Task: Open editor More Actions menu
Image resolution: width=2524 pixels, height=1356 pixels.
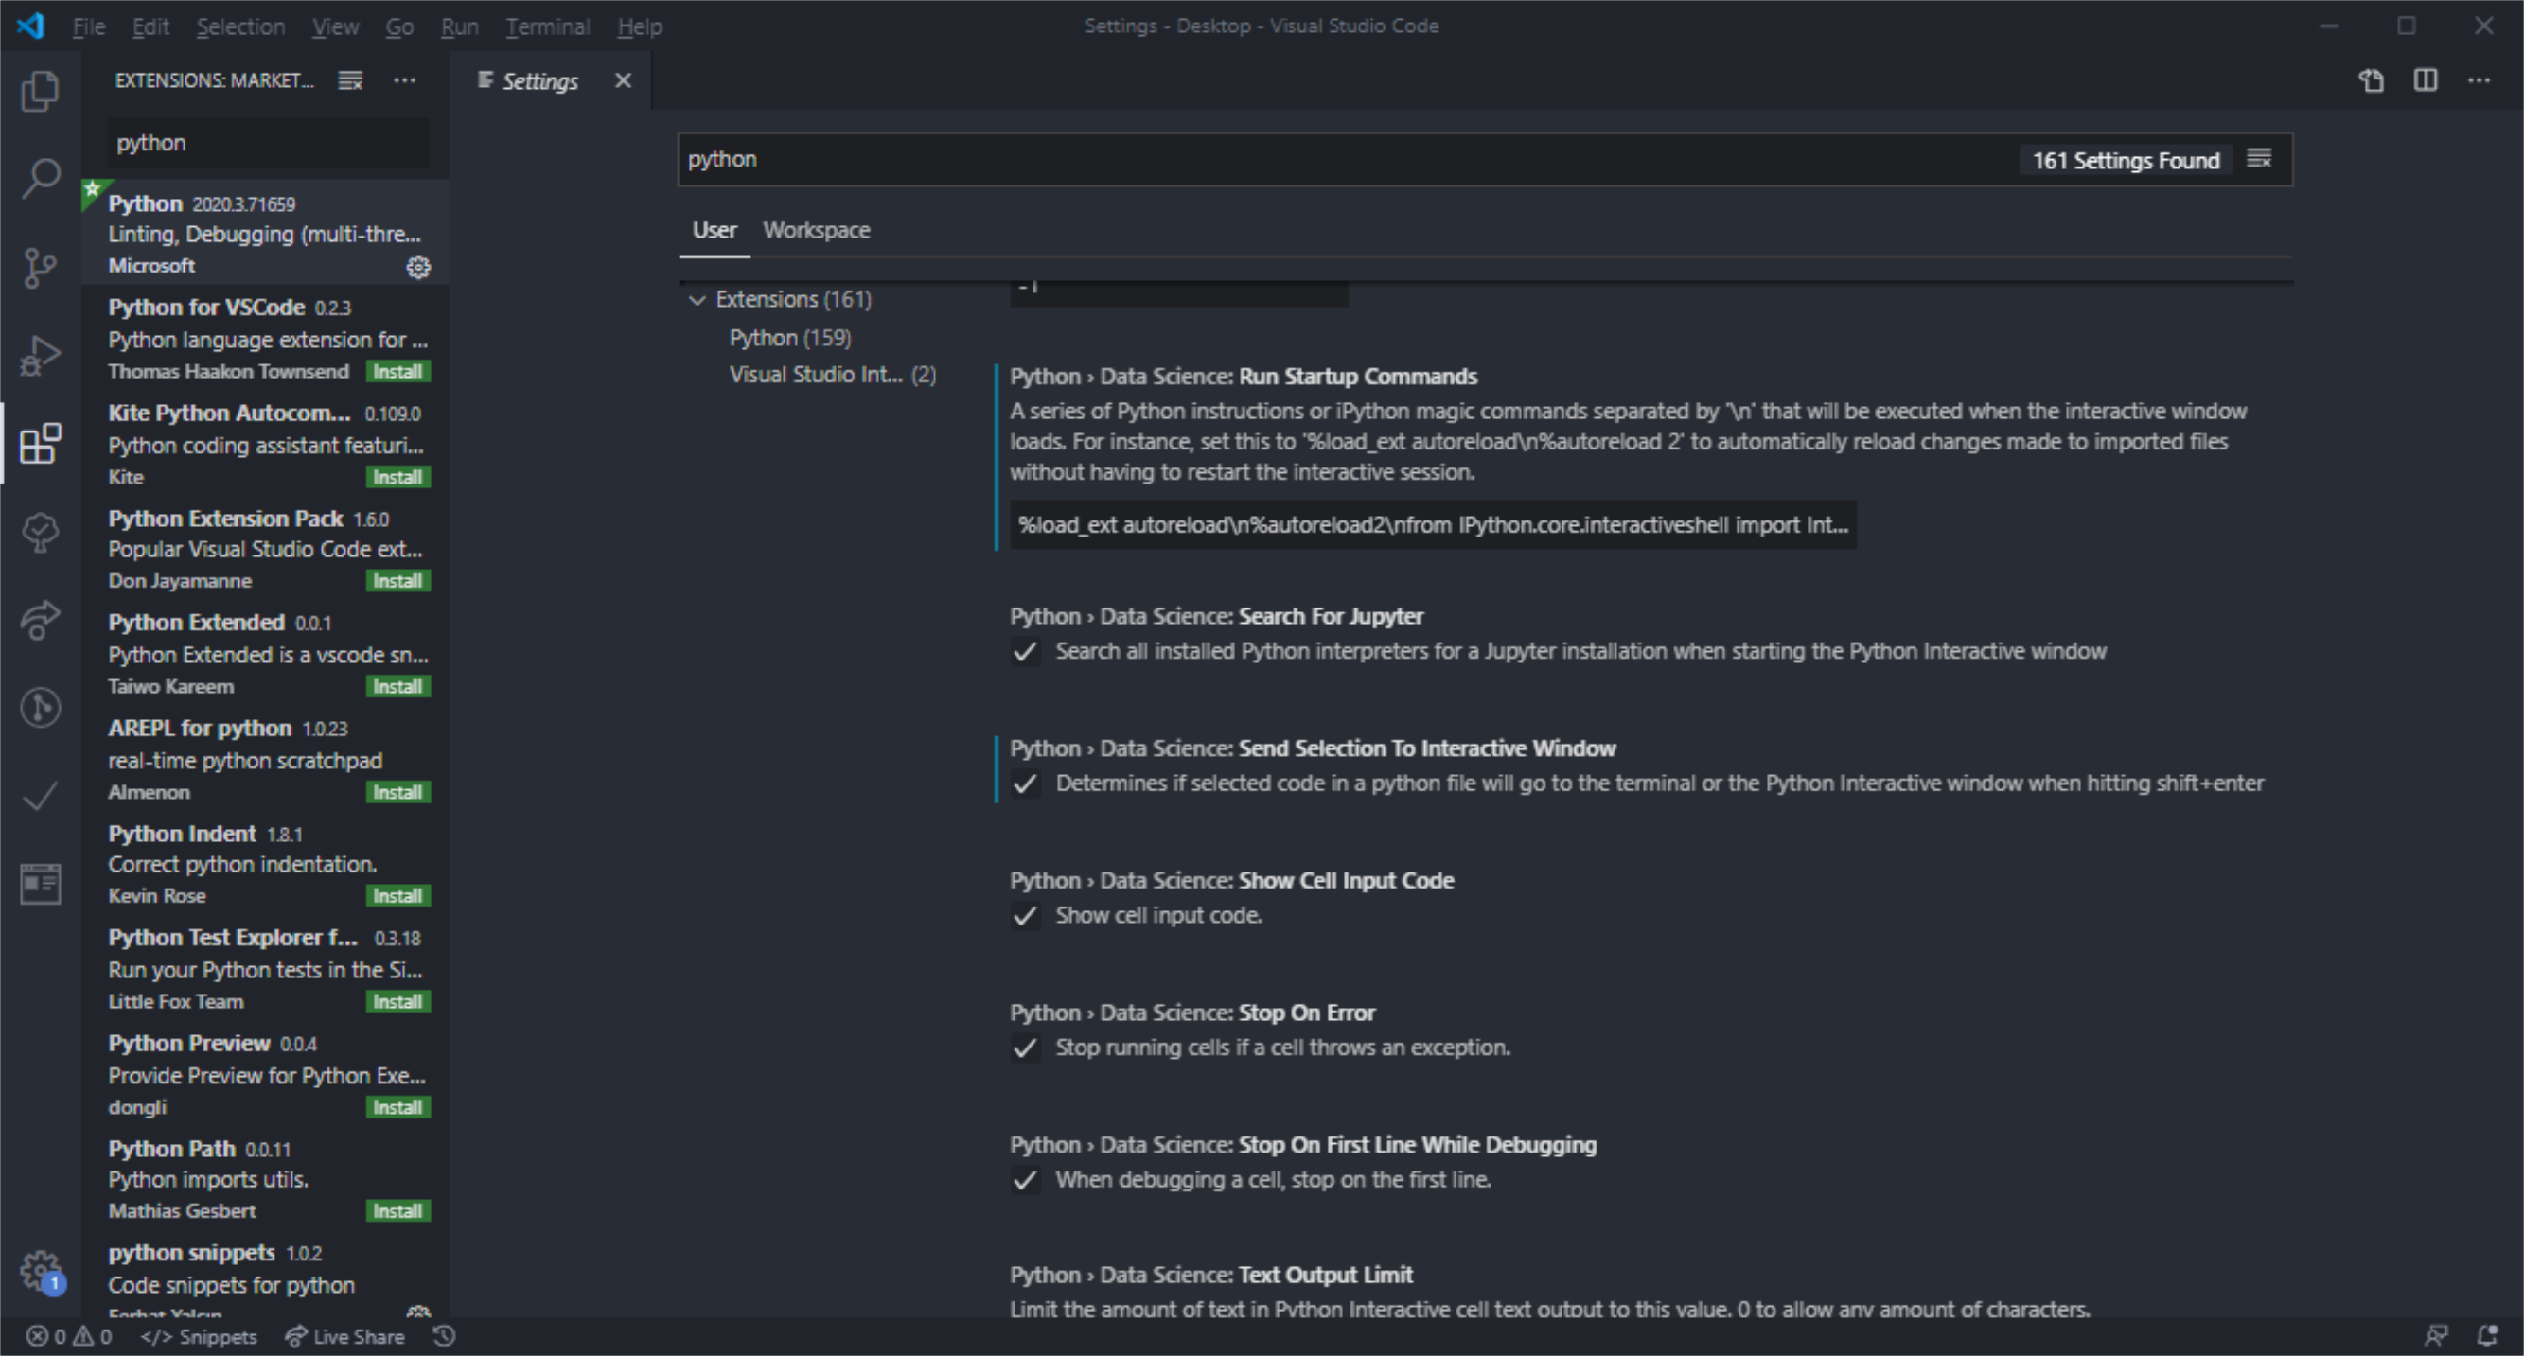Action: [x=2479, y=80]
